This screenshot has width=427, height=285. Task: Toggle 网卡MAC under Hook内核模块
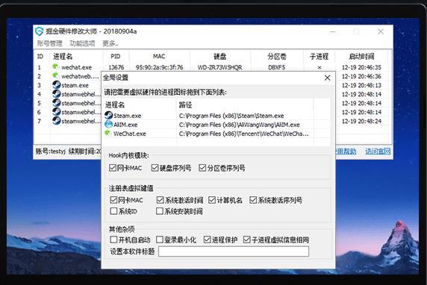tap(113, 168)
